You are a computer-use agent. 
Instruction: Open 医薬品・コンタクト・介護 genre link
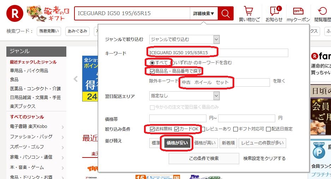(x=35, y=88)
